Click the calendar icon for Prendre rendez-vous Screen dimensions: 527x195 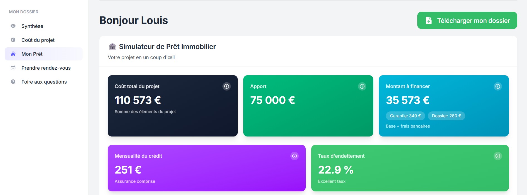(x=13, y=68)
